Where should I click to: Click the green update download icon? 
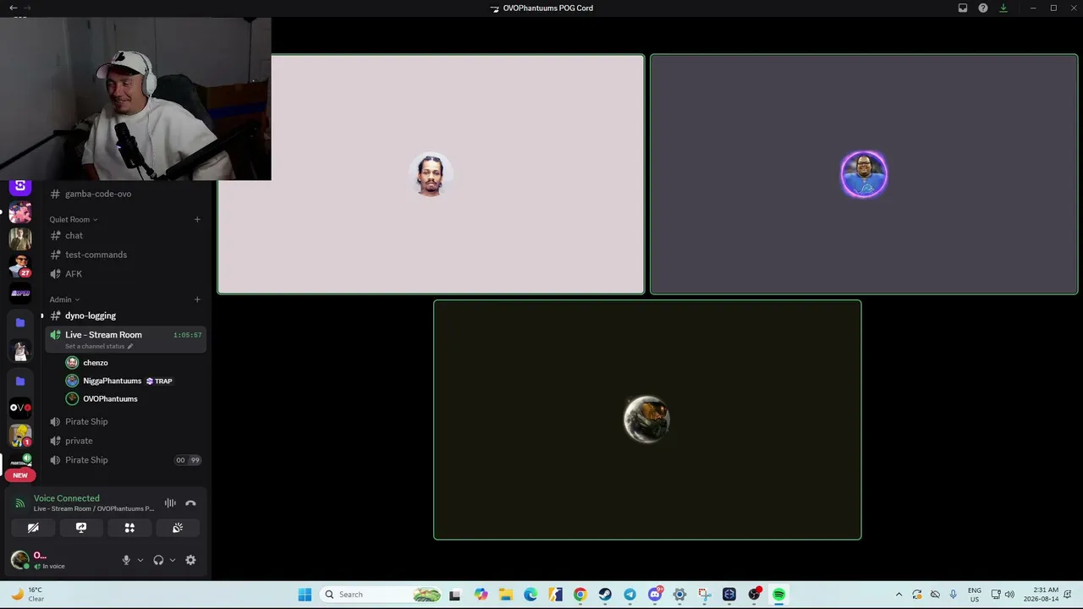click(x=1003, y=8)
